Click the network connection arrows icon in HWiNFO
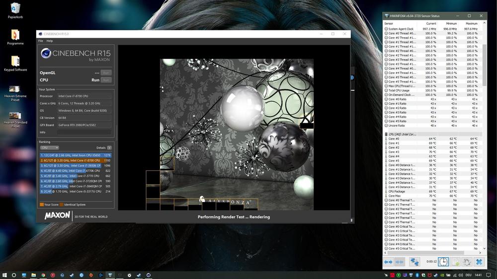This screenshot has height=279, width=497. pos(414,262)
